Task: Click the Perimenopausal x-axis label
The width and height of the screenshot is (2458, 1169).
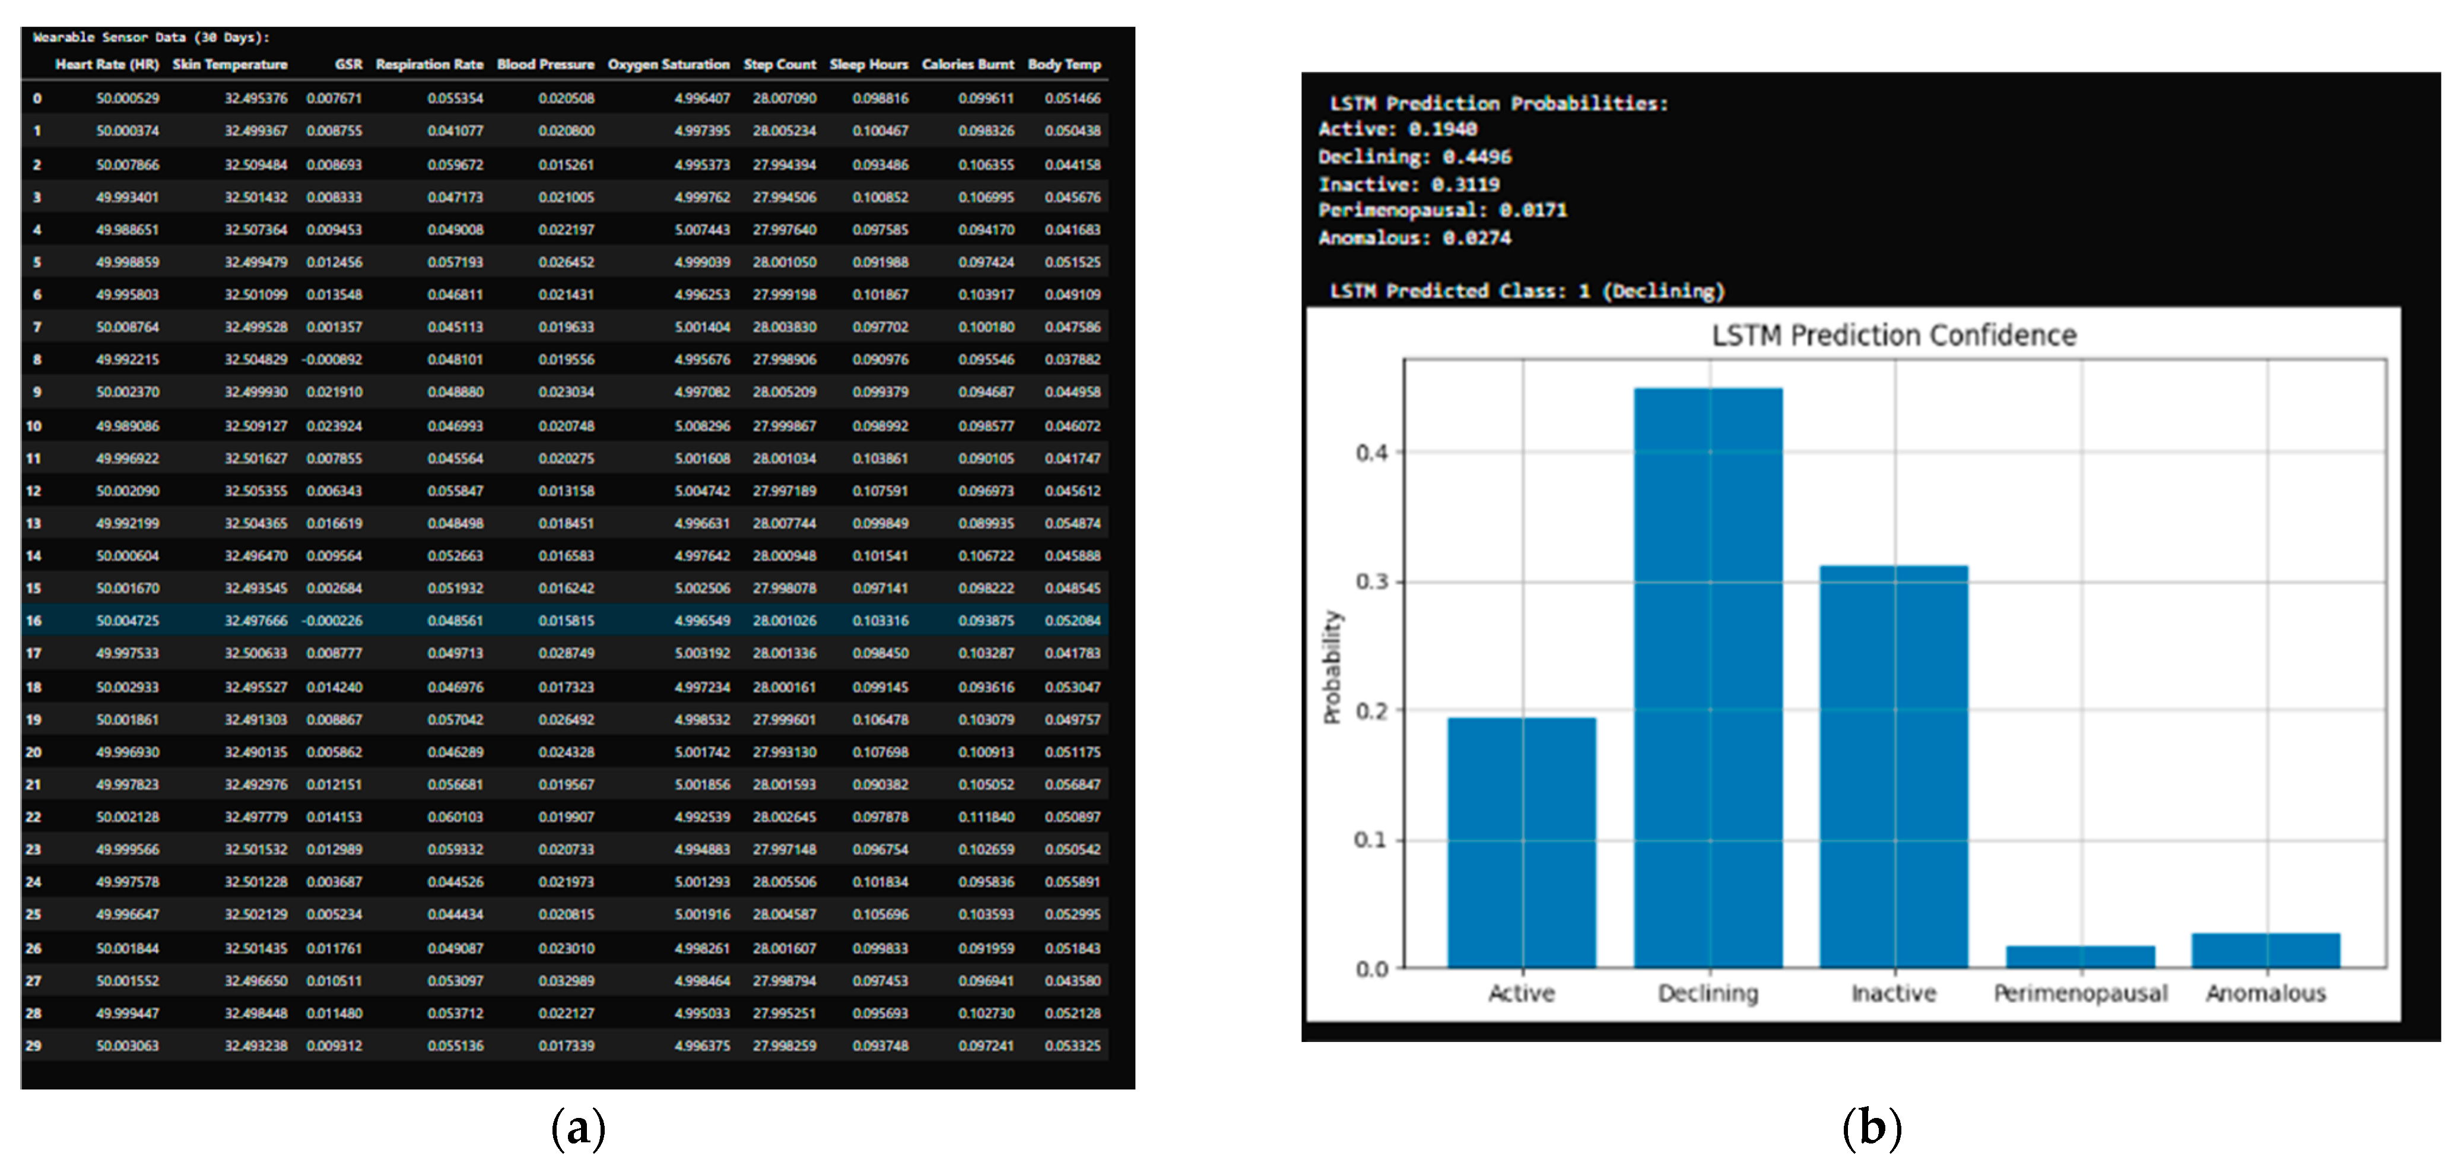Action: tap(2080, 993)
